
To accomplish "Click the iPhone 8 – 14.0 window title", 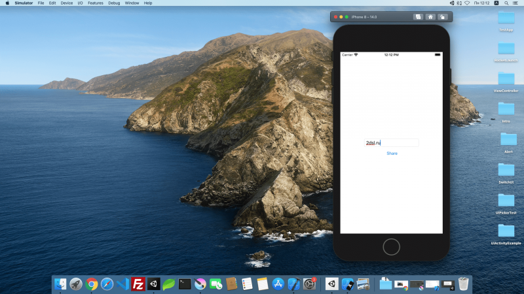I will point(364,17).
